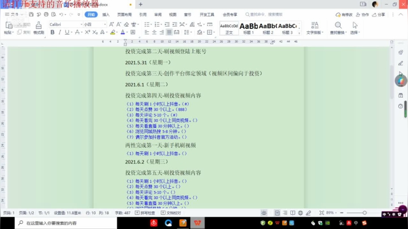Click the font color button
This screenshot has width=408, height=229.
pyautogui.click(x=123, y=32)
